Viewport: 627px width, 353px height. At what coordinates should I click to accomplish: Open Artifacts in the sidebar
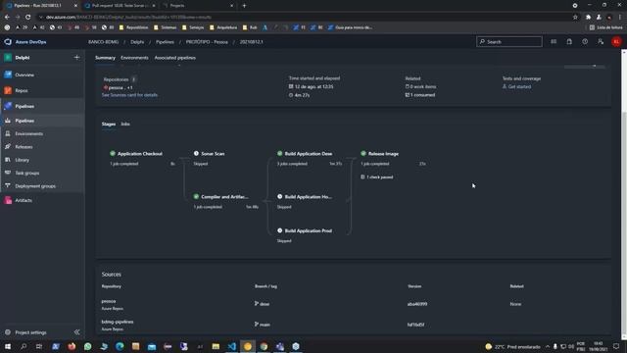pyautogui.click(x=24, y=200)
